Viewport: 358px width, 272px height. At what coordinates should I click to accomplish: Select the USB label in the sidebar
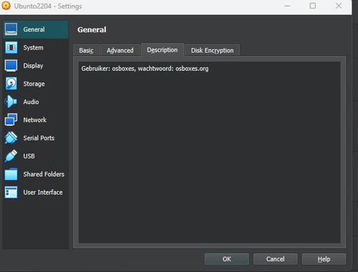[x=29, y=156]
